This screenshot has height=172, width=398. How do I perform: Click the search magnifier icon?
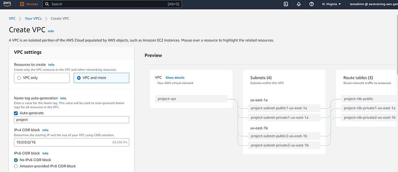(47, 4)
